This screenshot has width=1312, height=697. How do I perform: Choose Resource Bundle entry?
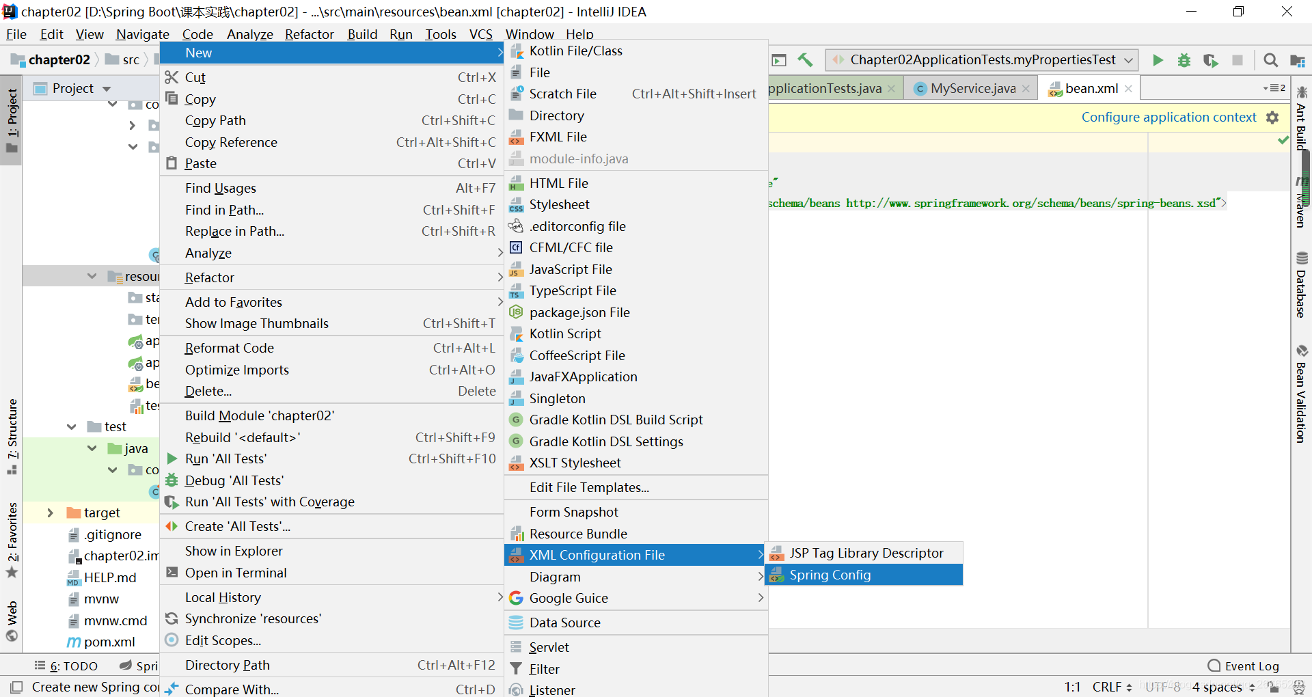click(635, 534)
